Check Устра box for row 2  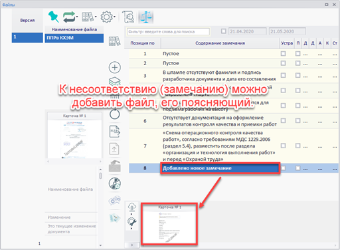point(283,63)
